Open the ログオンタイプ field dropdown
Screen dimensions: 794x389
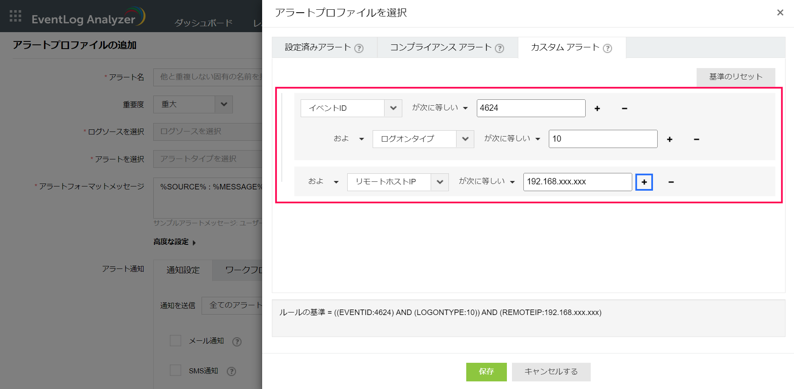click(x=465, y=139)
